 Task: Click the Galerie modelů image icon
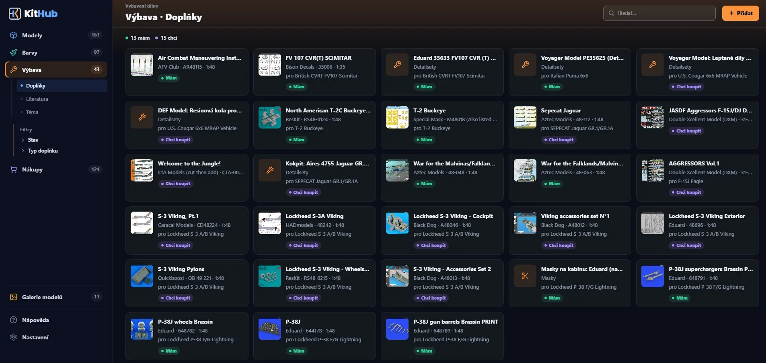(x=14, y=297)
